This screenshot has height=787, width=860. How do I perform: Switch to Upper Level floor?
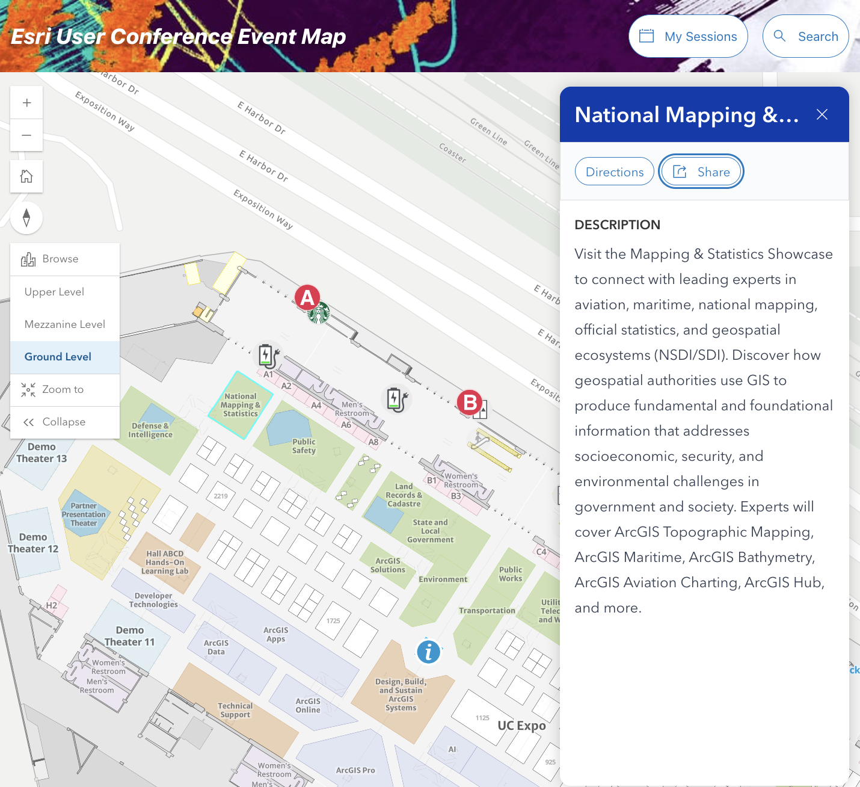[65, 292]
